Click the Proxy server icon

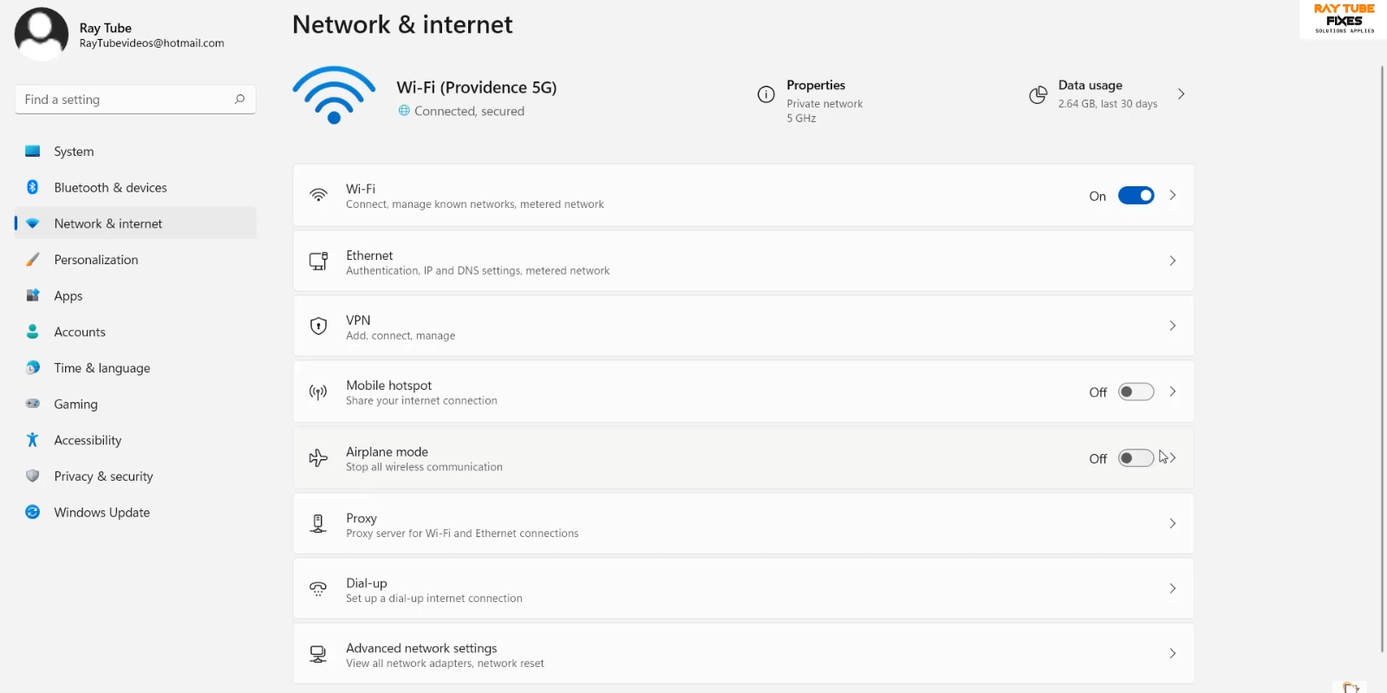tap(318, 523)
